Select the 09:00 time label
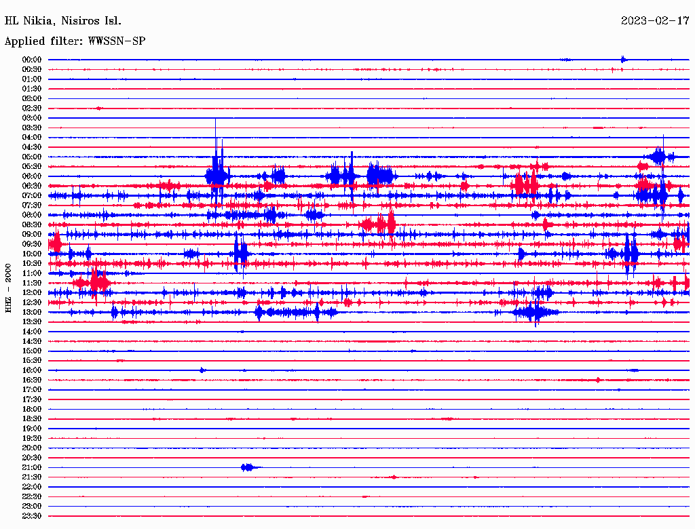The image size is (695, 529). 32,235
